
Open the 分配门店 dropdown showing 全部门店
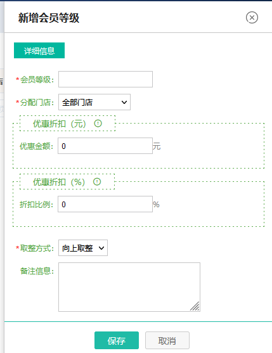94,102
